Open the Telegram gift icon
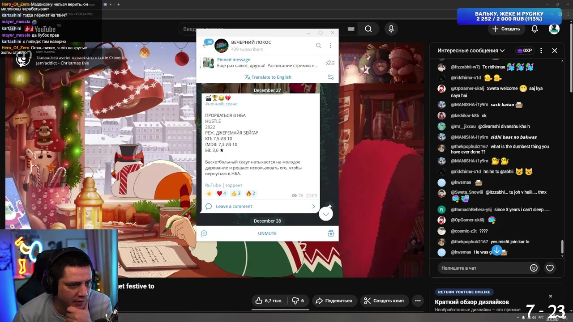 [331, 233]
